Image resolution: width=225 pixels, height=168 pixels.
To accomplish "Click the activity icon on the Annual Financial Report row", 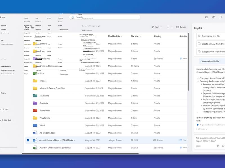I will [181, 140].
